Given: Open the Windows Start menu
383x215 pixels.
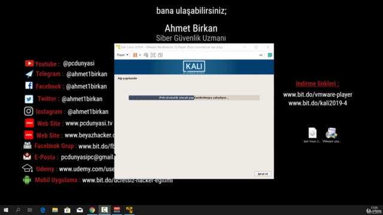Looking at the screenshot, I should coord(6,210).
